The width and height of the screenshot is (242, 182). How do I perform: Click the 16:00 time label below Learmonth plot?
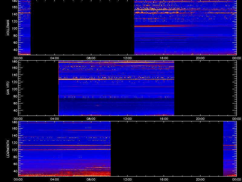[x=164, y=180]
